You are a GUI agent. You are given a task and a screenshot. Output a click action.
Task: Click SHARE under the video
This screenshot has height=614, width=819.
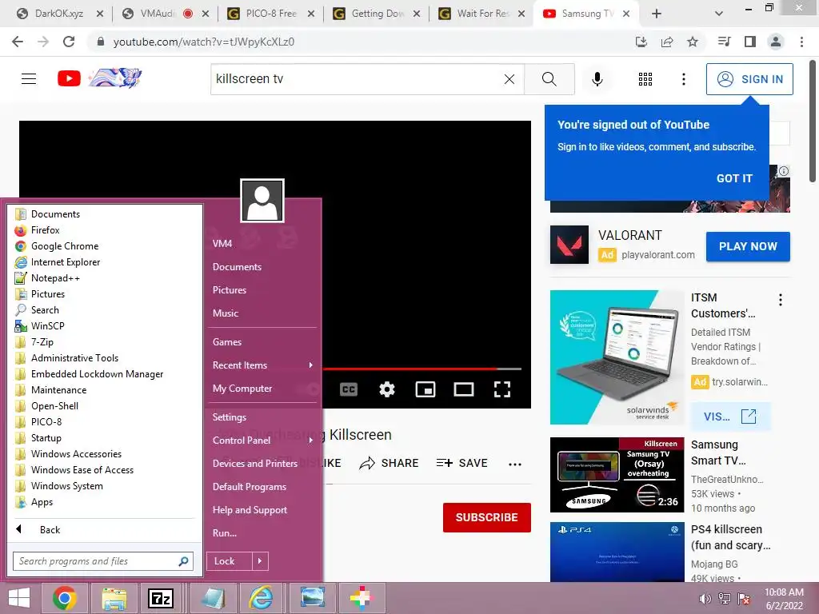(390, 463)
